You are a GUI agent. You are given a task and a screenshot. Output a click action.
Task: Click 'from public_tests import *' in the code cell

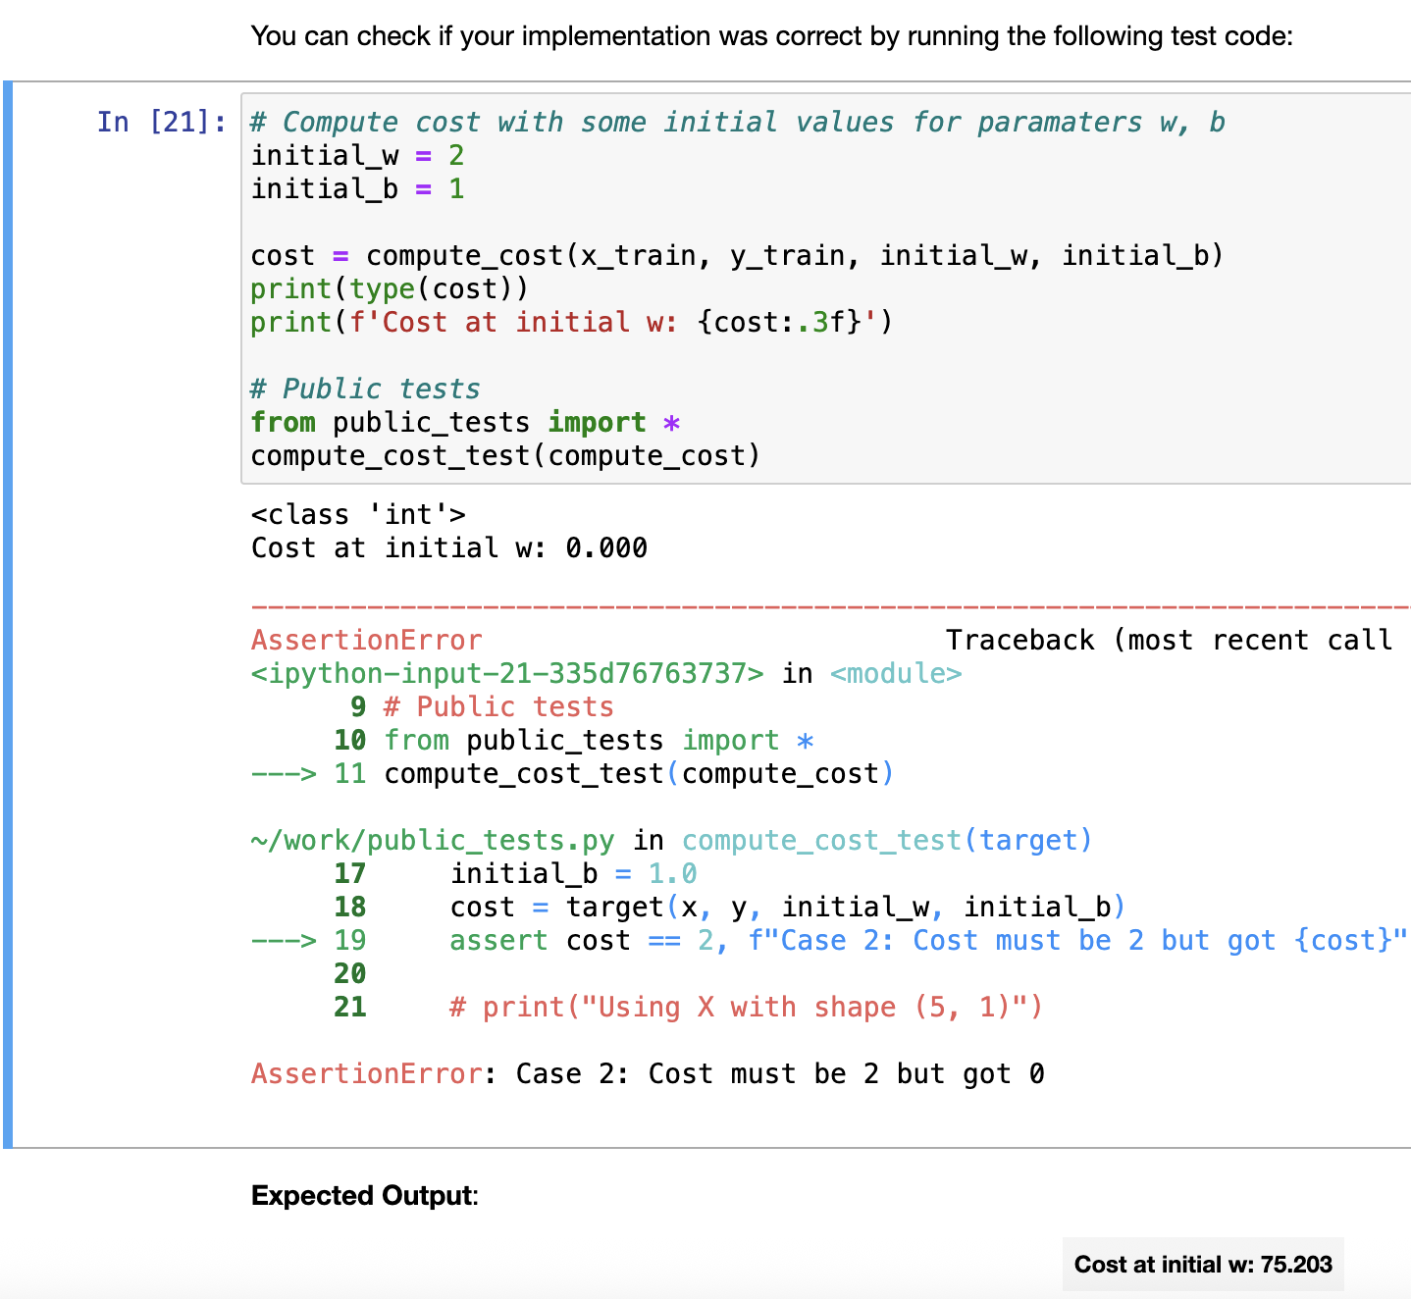pos(465,422)
